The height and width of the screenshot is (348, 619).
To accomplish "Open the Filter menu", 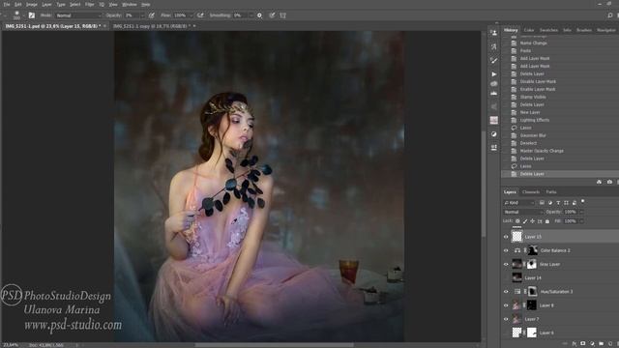I will pyautogui.click(x=90, y=4).
